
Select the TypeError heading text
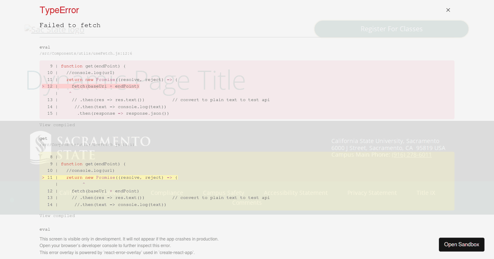coord(59,10)
